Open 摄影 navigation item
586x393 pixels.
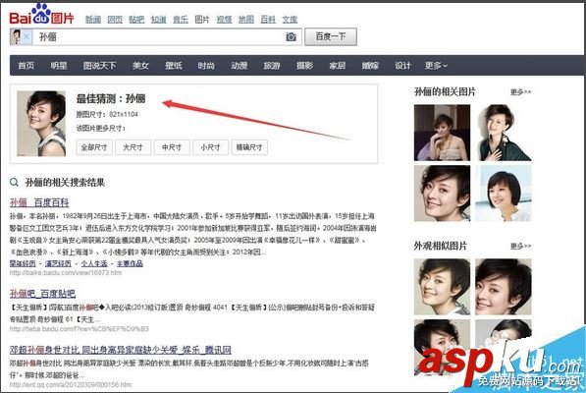[x=304, y=66]
